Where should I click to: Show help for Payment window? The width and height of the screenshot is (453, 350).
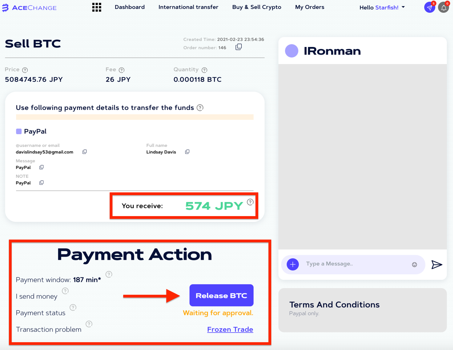pos(109,274)
